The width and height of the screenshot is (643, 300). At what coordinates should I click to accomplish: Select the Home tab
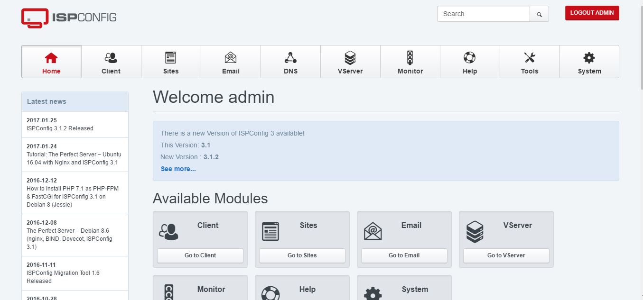[51, 62]
